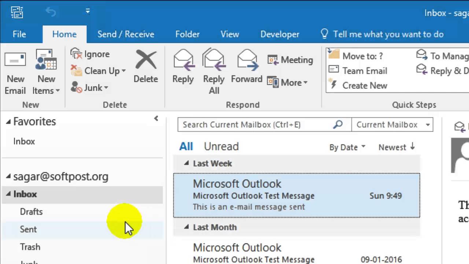Click the Ignore conversation icon

coord(77,54)
